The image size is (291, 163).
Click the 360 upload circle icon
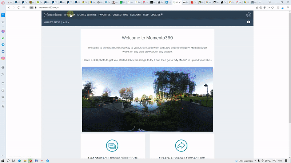click(112, 146)
